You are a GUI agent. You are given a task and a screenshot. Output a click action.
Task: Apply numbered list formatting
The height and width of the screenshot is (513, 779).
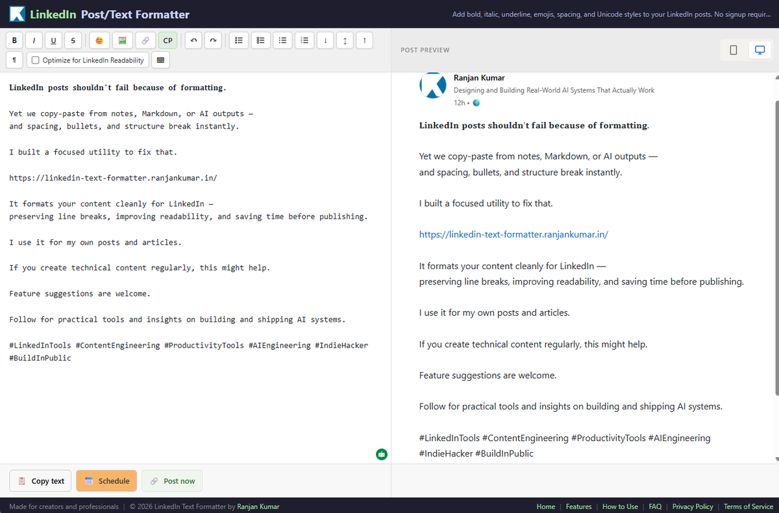[304, 40]
